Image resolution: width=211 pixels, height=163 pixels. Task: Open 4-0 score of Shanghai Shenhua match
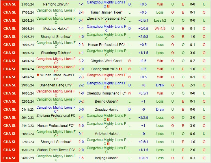point(81,37)
